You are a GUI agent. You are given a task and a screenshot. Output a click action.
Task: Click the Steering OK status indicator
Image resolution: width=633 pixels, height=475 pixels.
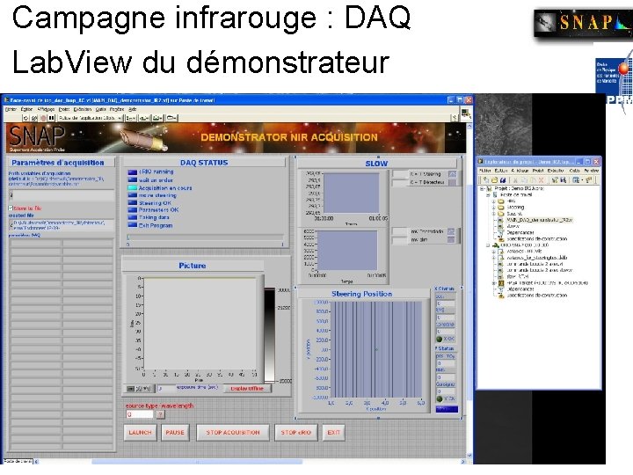pyautogui.click(x=133, y=203)
